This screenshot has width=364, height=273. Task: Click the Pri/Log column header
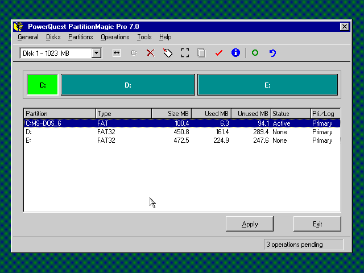click(326, 114)
